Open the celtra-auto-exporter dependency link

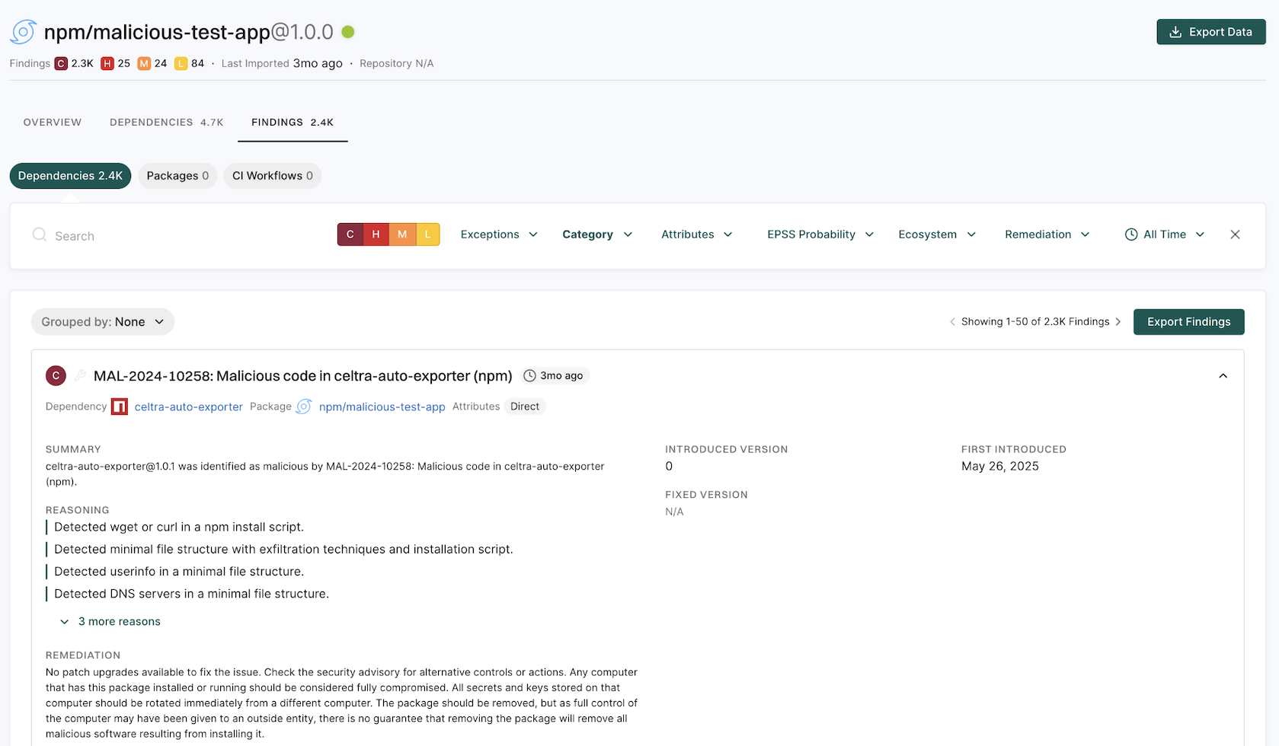pyautogui.click(x=189, y=406)
